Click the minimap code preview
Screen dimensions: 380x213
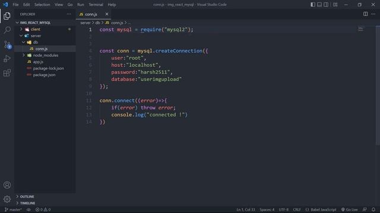point(361,29)
